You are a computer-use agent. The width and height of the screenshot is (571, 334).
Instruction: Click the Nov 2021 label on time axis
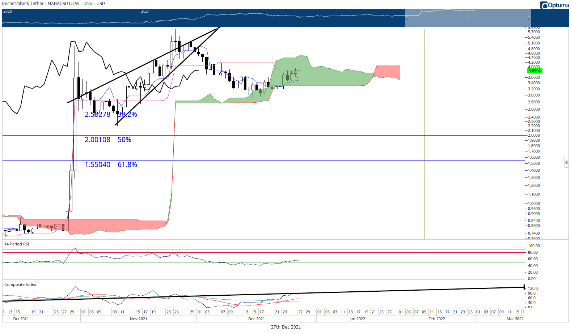pyautogui.click(x=139, y=319)
